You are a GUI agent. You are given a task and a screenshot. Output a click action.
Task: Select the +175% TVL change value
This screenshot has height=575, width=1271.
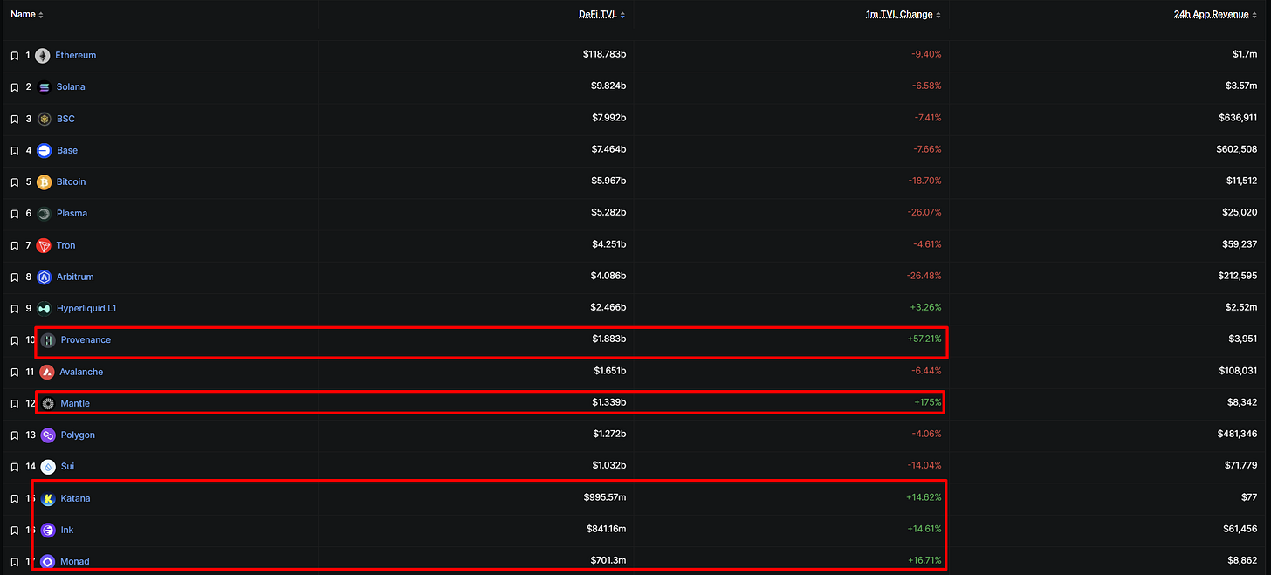pos(927,403)
